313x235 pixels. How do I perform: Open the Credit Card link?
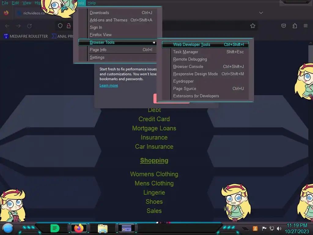click(154, 119)
